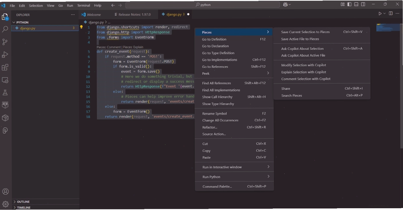Open the Testing flask view
The width and height of the screenshot is (403, 210).
tap(5, 93)
